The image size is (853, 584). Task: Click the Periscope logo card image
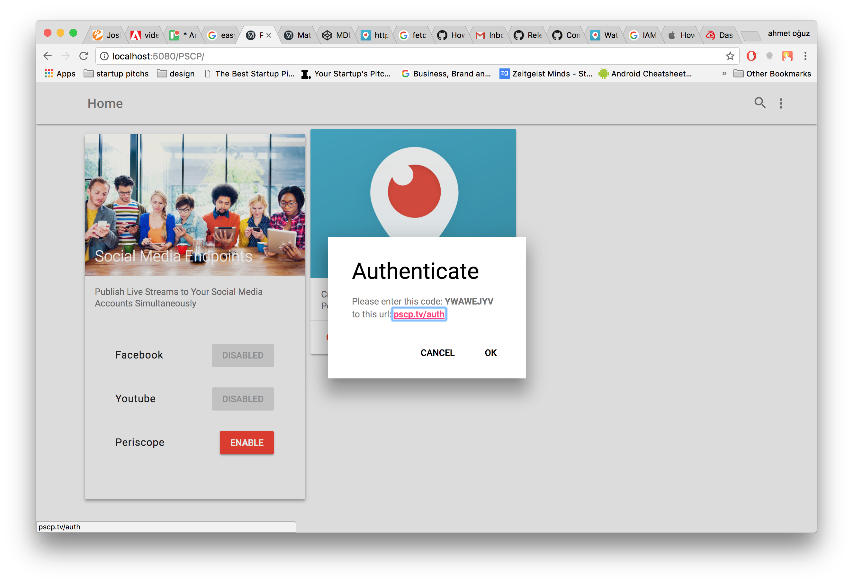(x=413, y=183)
